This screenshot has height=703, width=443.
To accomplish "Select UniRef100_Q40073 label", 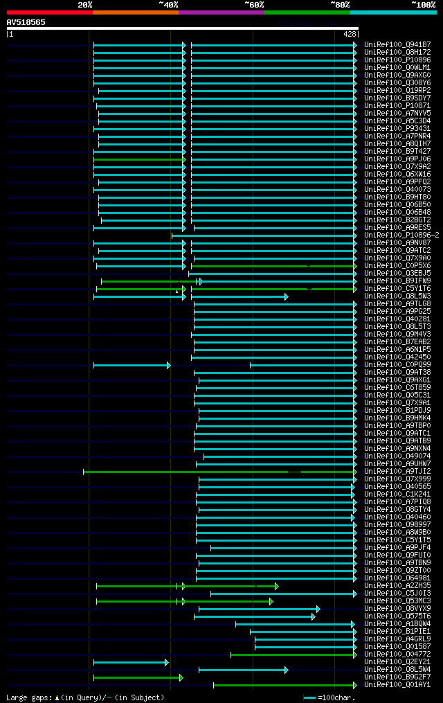I will pos(397,190).
